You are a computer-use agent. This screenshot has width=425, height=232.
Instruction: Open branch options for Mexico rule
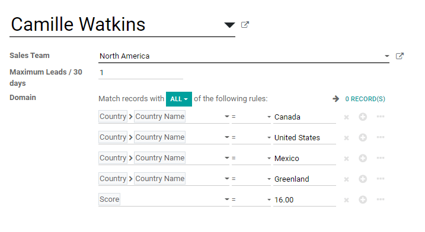pyautogui.click(x=381, y=158)
